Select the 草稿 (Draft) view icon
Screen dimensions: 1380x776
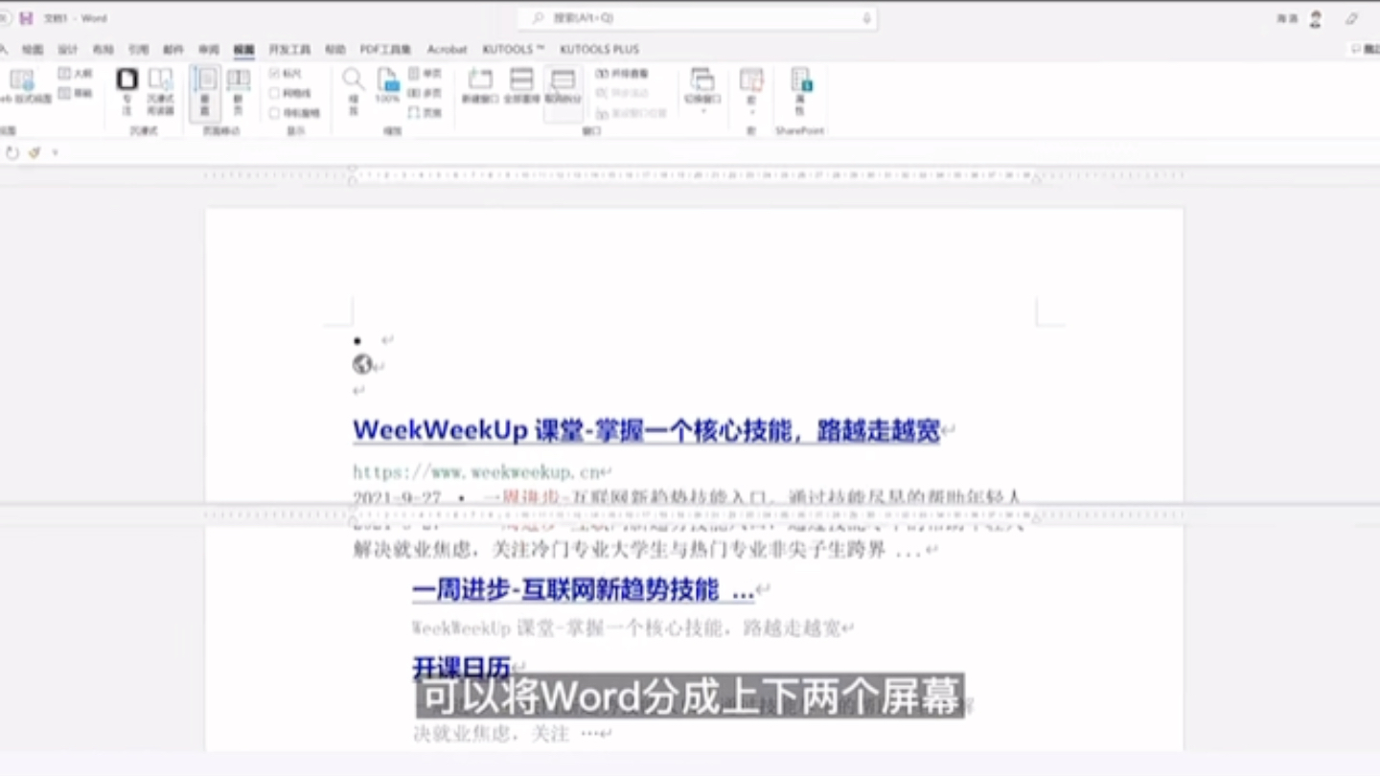click(75, 93)
